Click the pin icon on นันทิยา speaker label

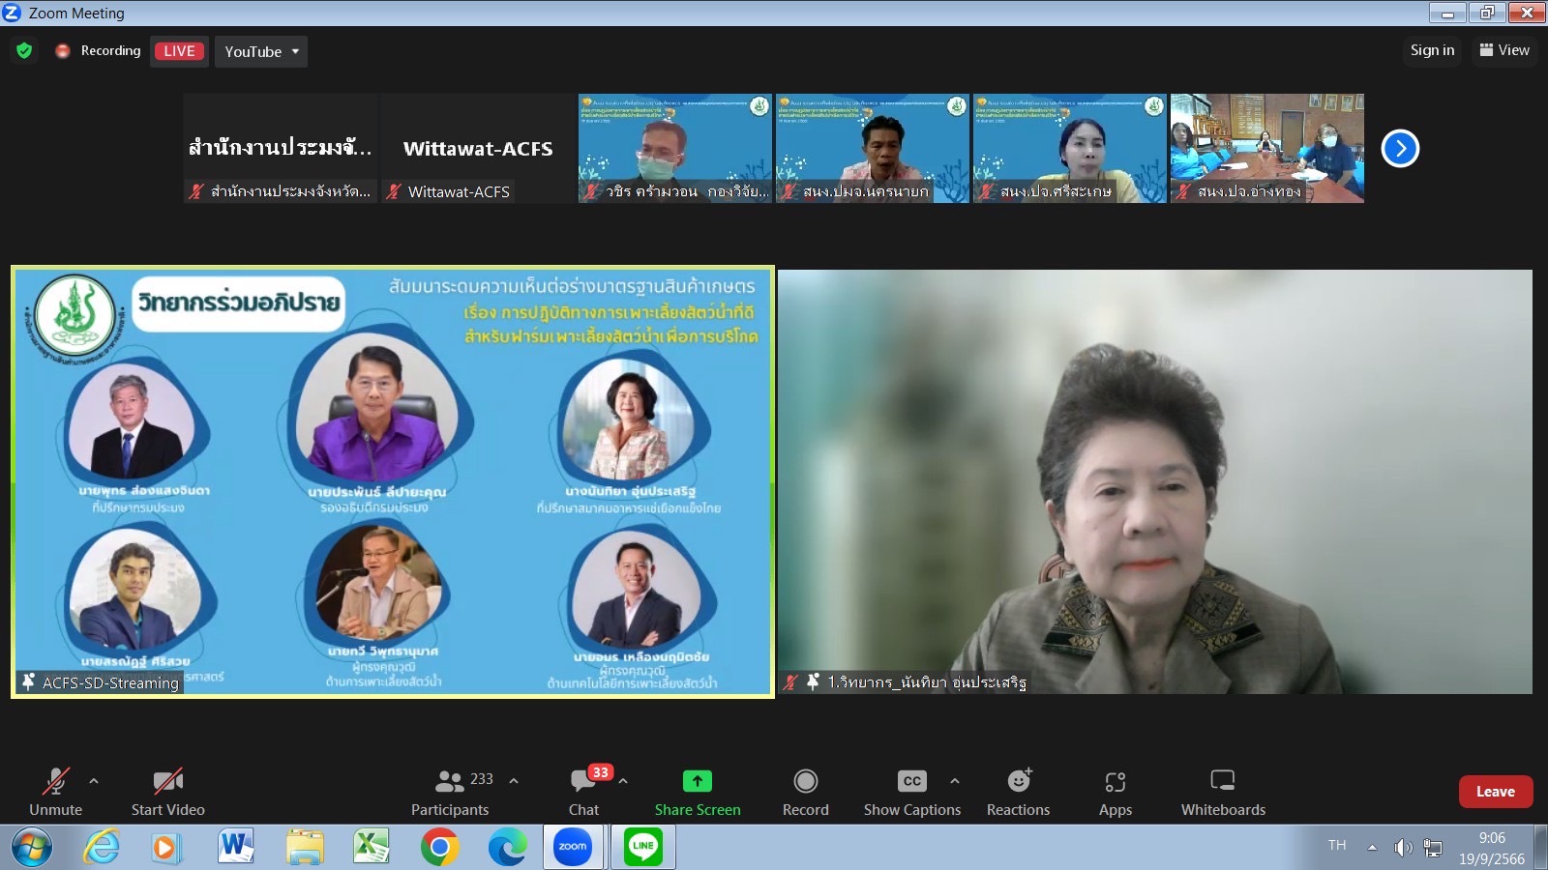point(813,681)
